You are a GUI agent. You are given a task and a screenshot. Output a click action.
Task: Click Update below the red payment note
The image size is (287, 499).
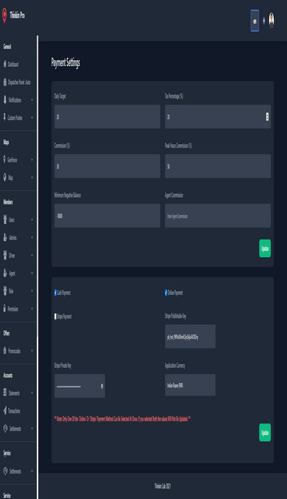pyautogui.click(x=265, y=432)
